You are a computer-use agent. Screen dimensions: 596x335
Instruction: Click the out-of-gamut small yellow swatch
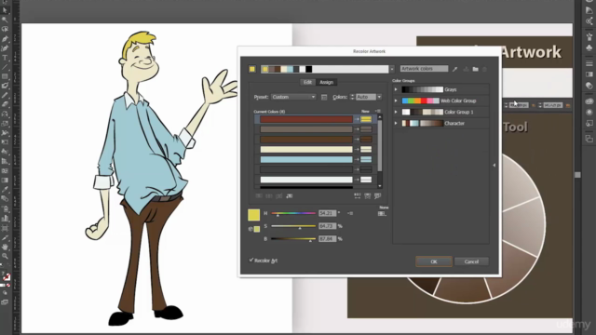pyautogui.click(x=257, y=229)
